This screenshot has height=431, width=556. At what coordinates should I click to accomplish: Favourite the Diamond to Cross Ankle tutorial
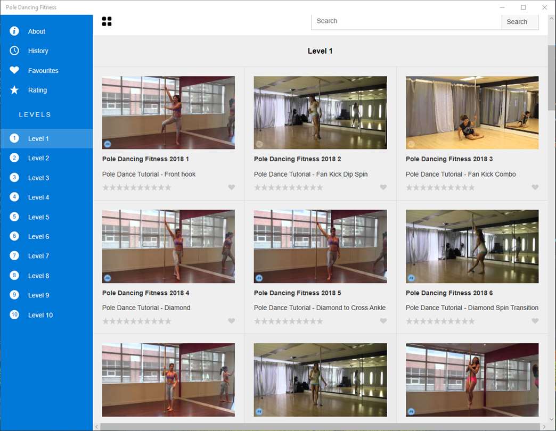point(383,321)
